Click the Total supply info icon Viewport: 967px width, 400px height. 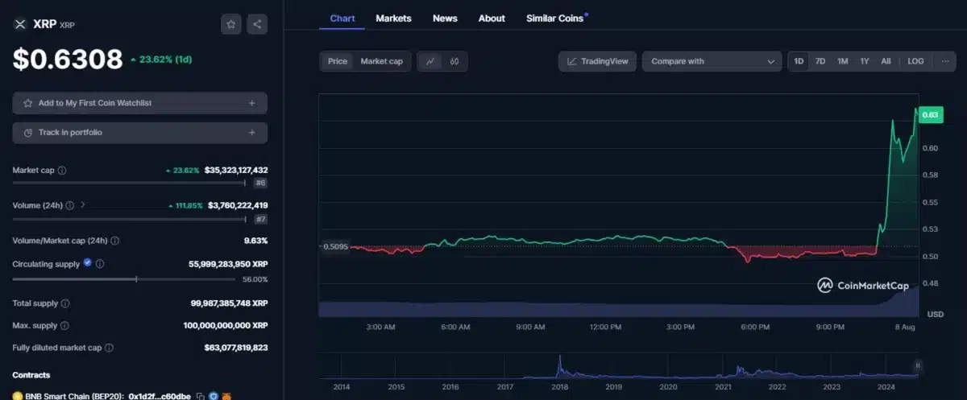coord(65,303)
